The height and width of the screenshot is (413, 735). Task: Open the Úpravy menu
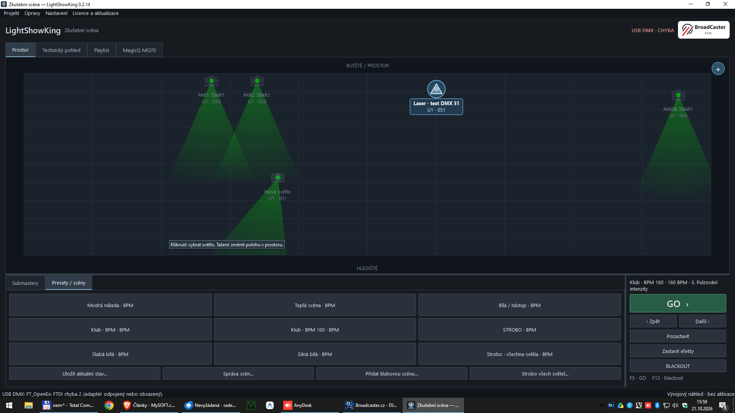pos(32,13)
